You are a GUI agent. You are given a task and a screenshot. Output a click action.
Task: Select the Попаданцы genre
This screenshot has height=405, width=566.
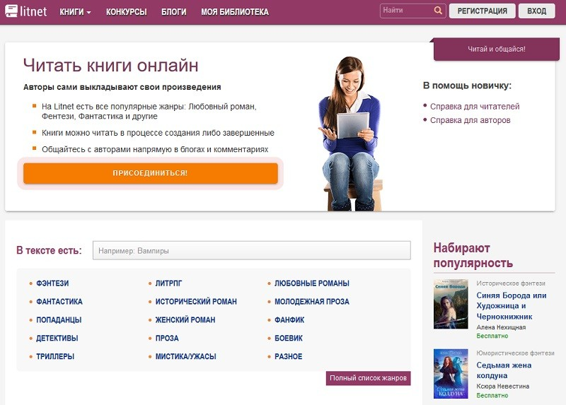click(x=59, y=320)
